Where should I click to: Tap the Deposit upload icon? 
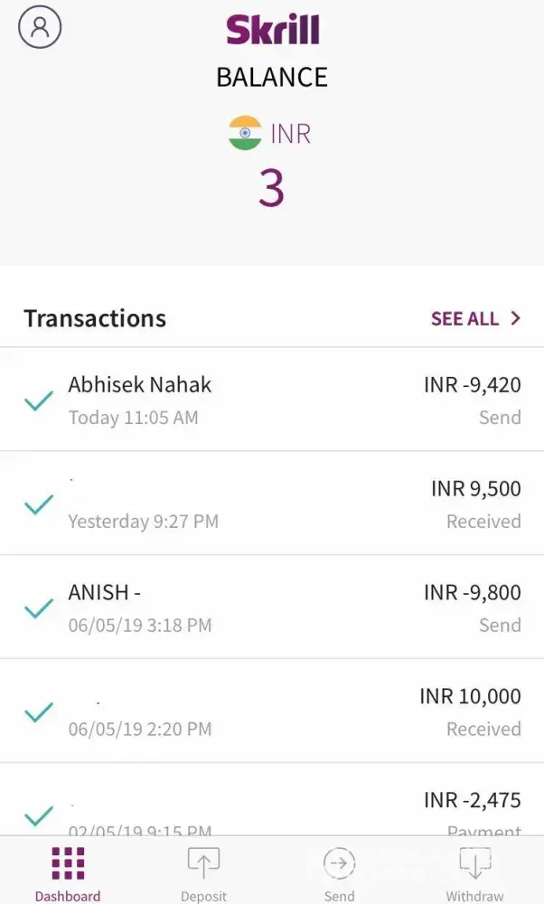coord(203,864)
